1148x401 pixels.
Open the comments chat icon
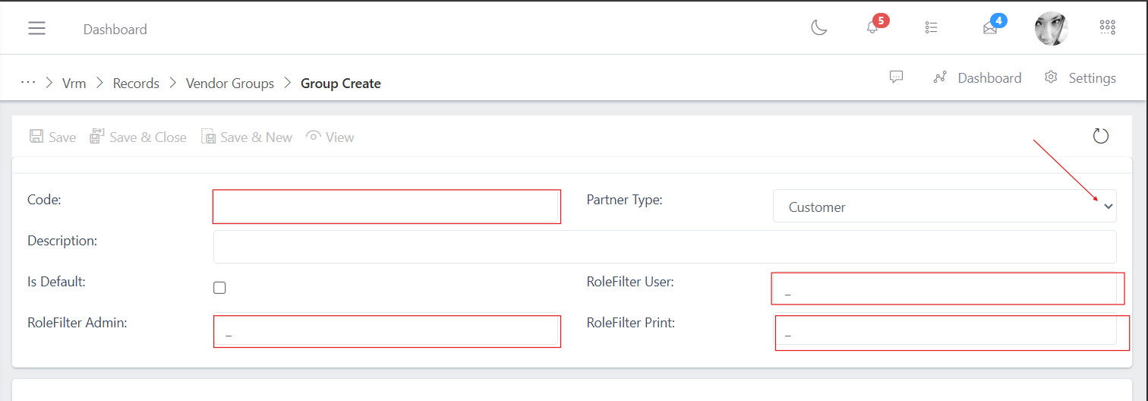click(x=897, y=77)
